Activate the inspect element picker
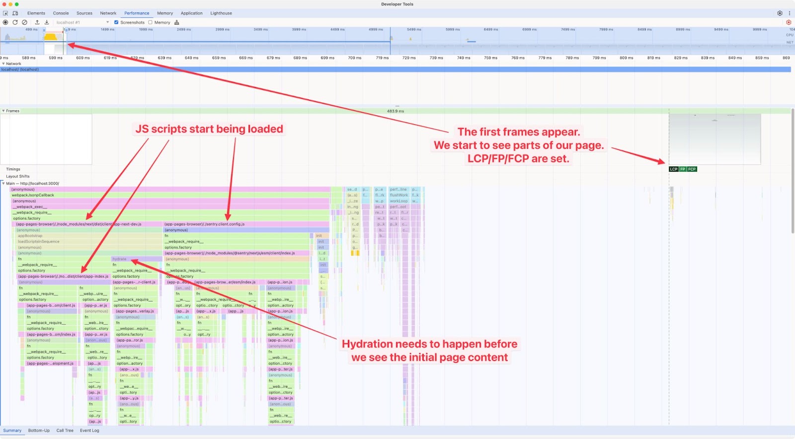Viewport: 795px width, 439px height. tap(5, 13)
